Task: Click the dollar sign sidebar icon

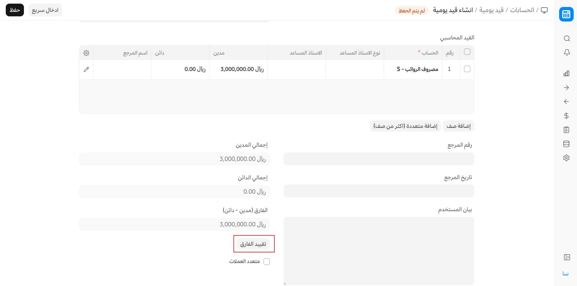Action: pyautogui.click(x=566, y=116)
